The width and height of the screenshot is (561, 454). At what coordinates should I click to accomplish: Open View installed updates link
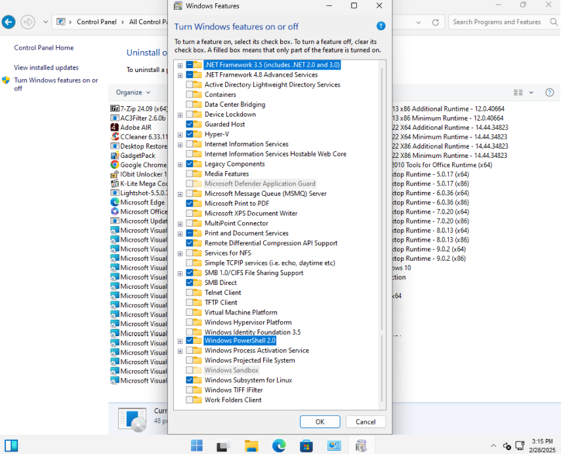coord(46,67)
